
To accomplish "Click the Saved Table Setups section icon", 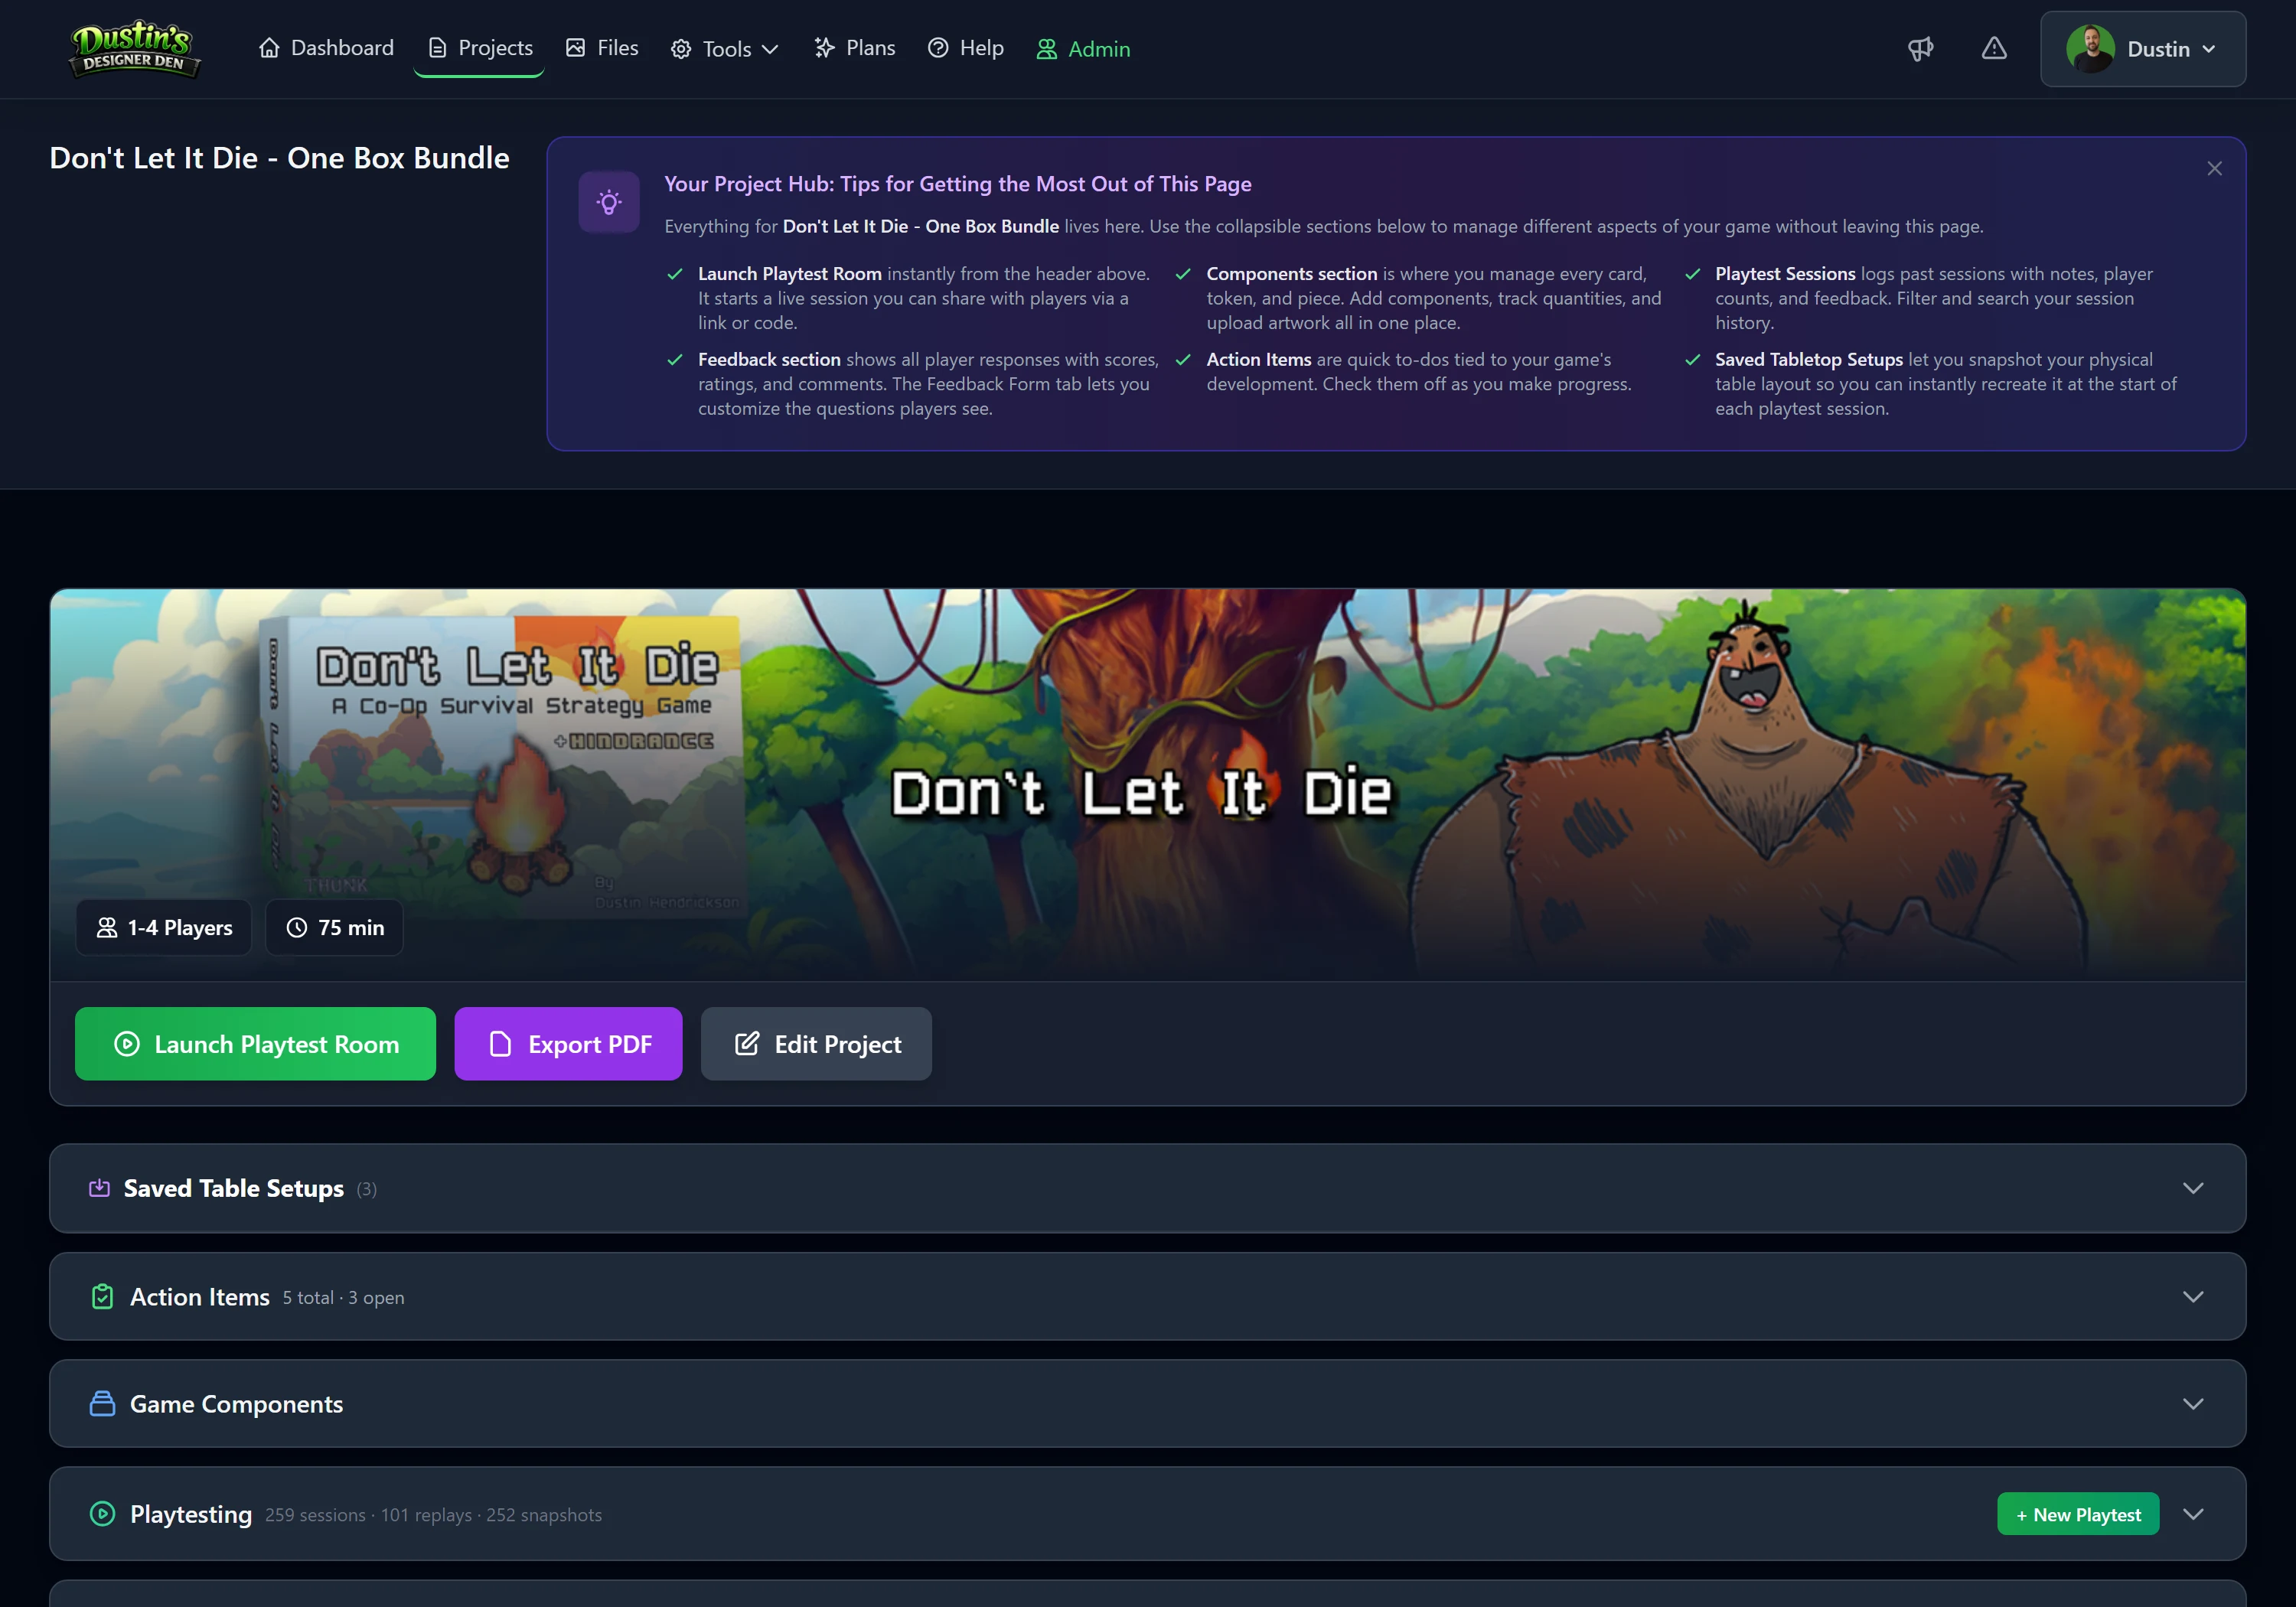I will pos(99,1188).
